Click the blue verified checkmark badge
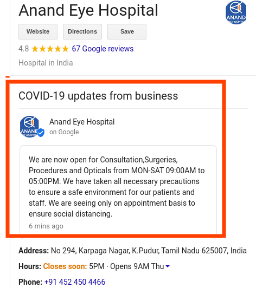The height and width of the screenshot is (288, 256). [41, 133]
